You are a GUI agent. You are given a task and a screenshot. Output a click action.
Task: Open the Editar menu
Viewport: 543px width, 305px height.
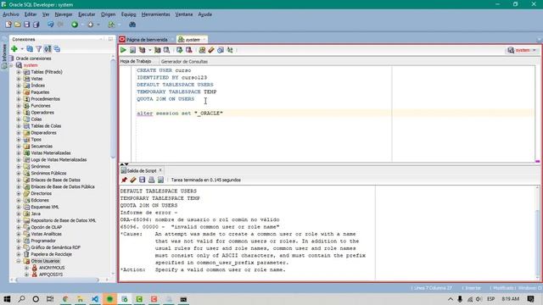coord(31,14)
